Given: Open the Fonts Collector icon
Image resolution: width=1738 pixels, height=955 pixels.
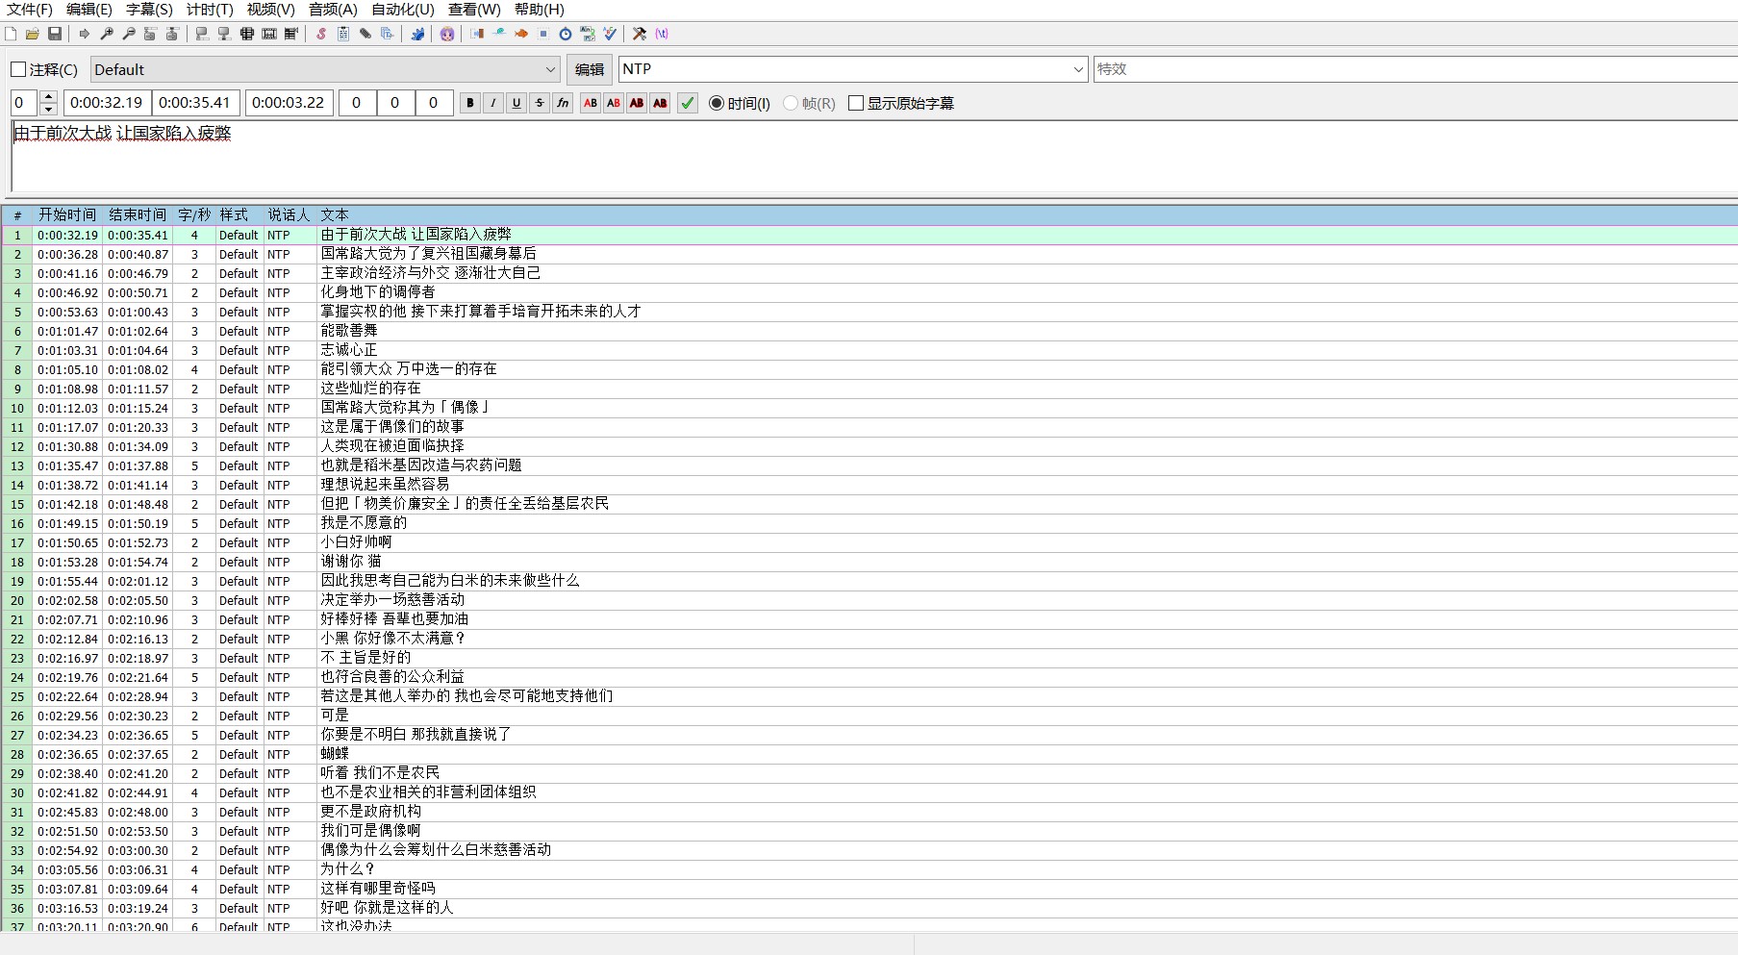Looking at the screenshot, I should pos(387,34).
